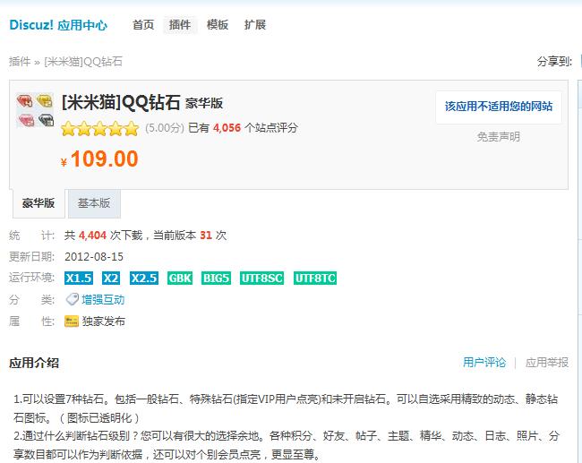Click the 独家发布 attribute text
The width and height of the screenshot is (582, 463).
pos(104,322)
